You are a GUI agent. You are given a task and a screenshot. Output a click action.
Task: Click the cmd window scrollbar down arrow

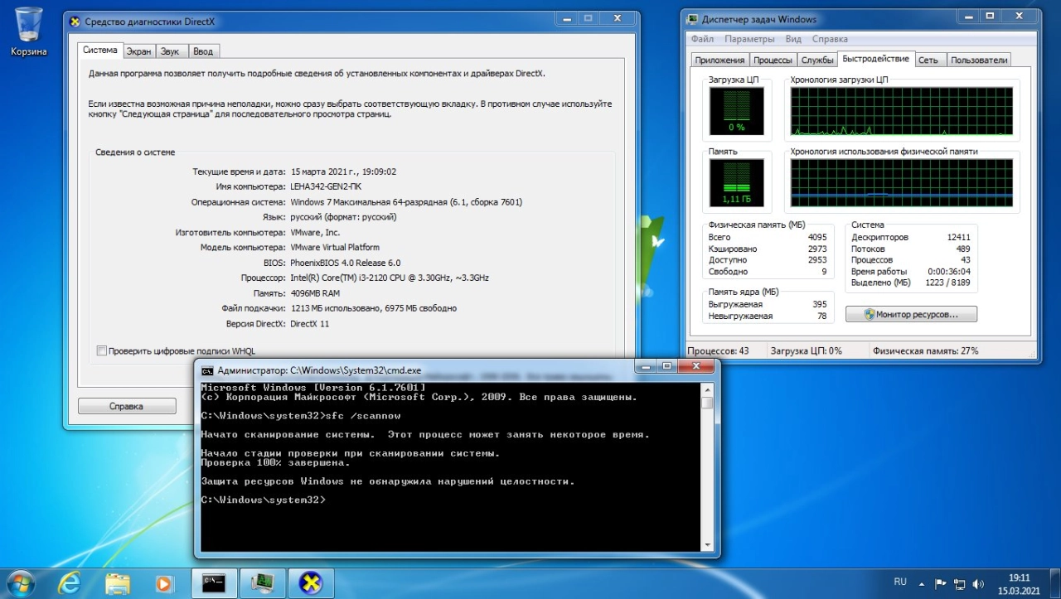(706, 545)
